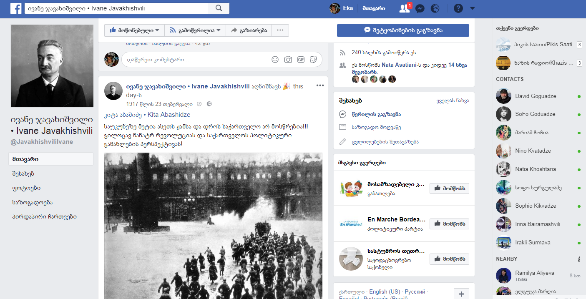Attach a photo with the camera icon
This screenshot has height=299, width=586.
288,60
